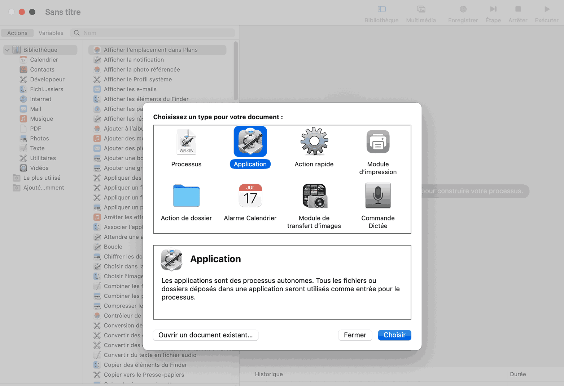Click the Enregistrer record icon
Image resolution: width=564 pixels, height=386 pixels.
pyautogui.click(x=463, y=9)
